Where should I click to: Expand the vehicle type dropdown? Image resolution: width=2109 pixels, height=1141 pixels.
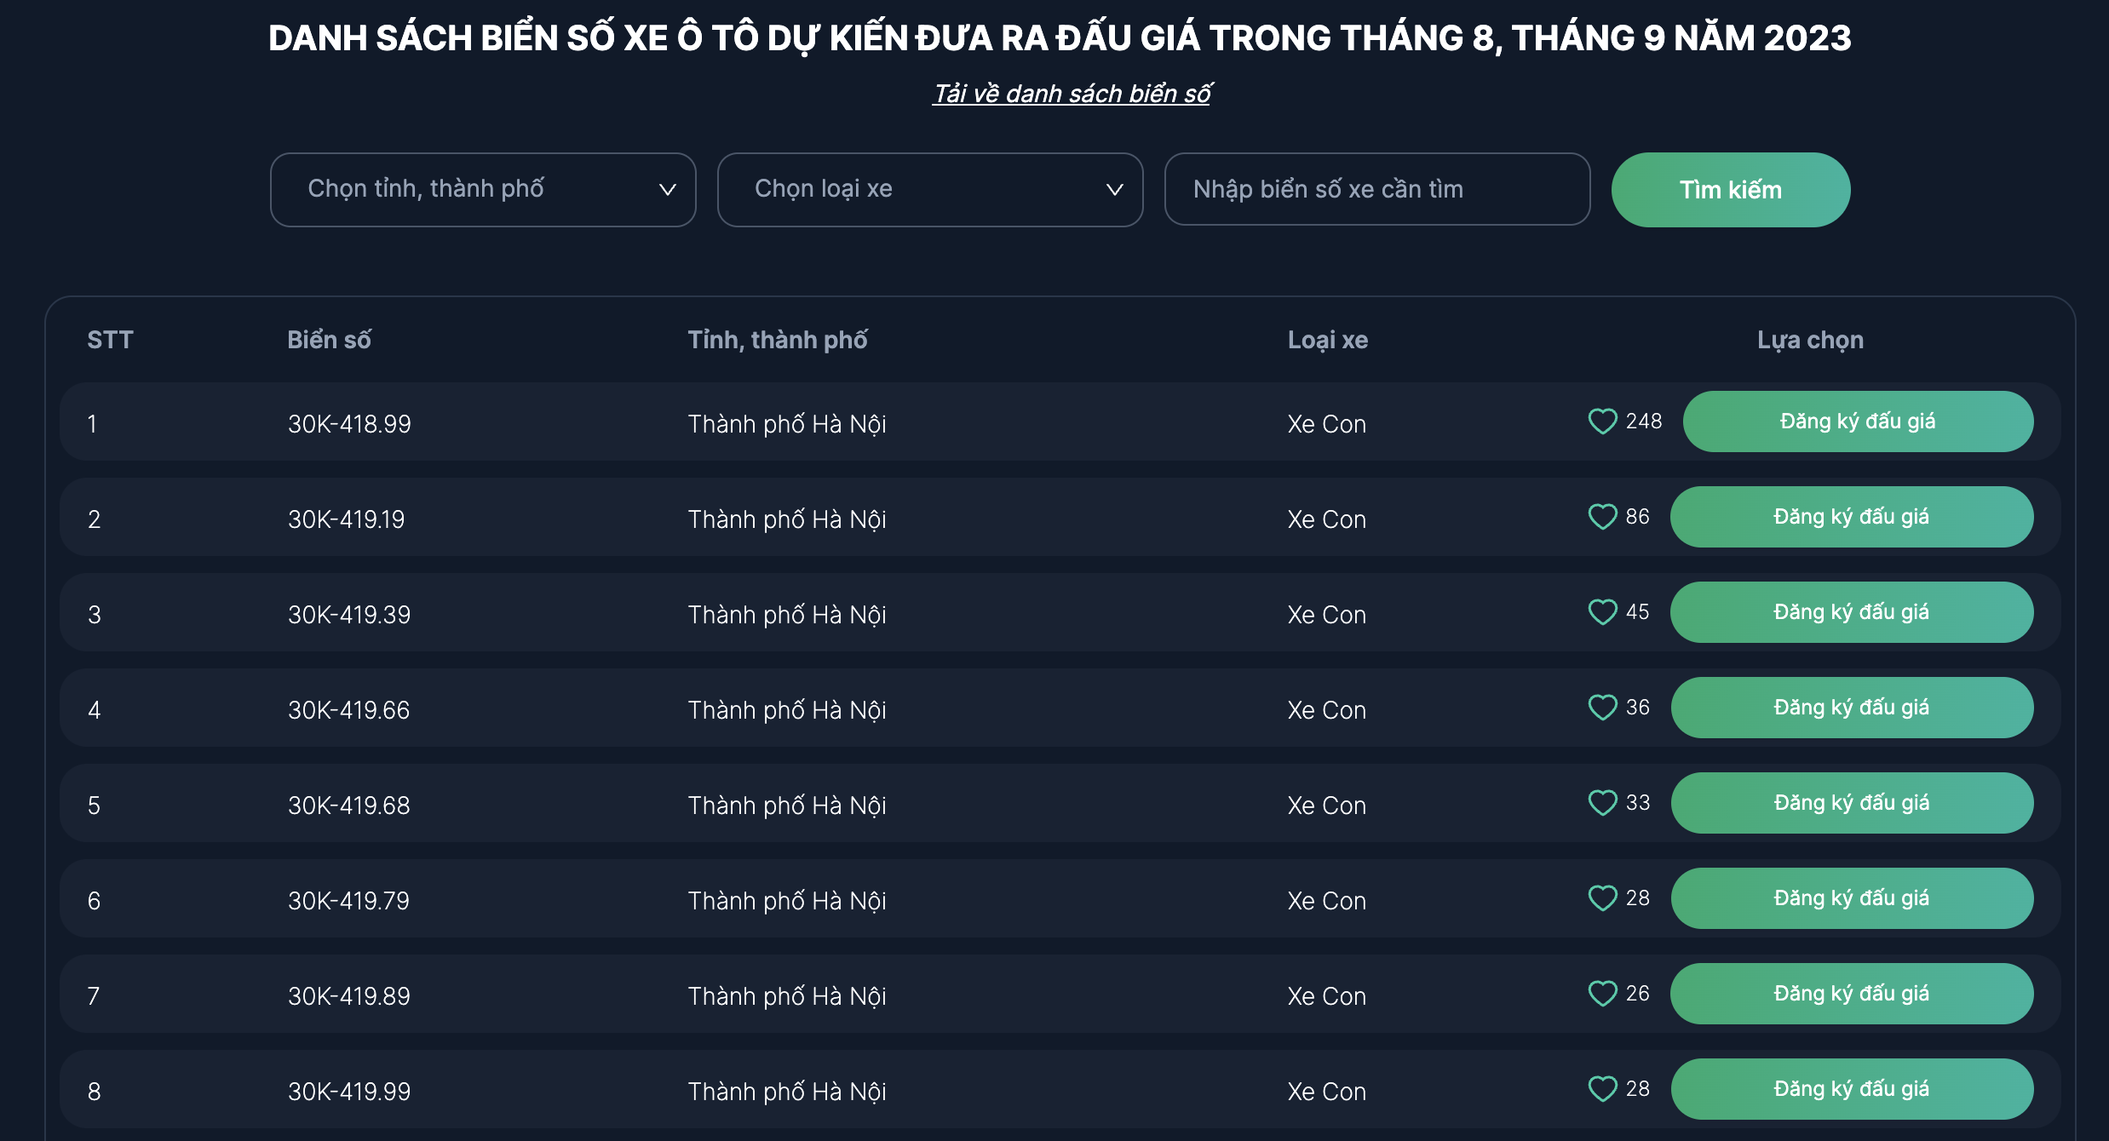coord(930,190)
